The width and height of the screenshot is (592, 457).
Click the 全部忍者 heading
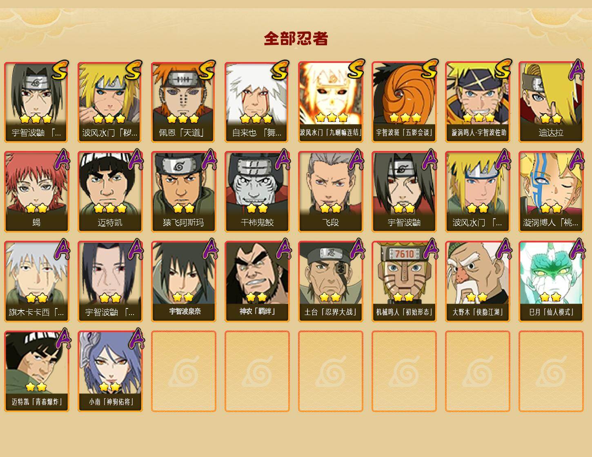296,39
